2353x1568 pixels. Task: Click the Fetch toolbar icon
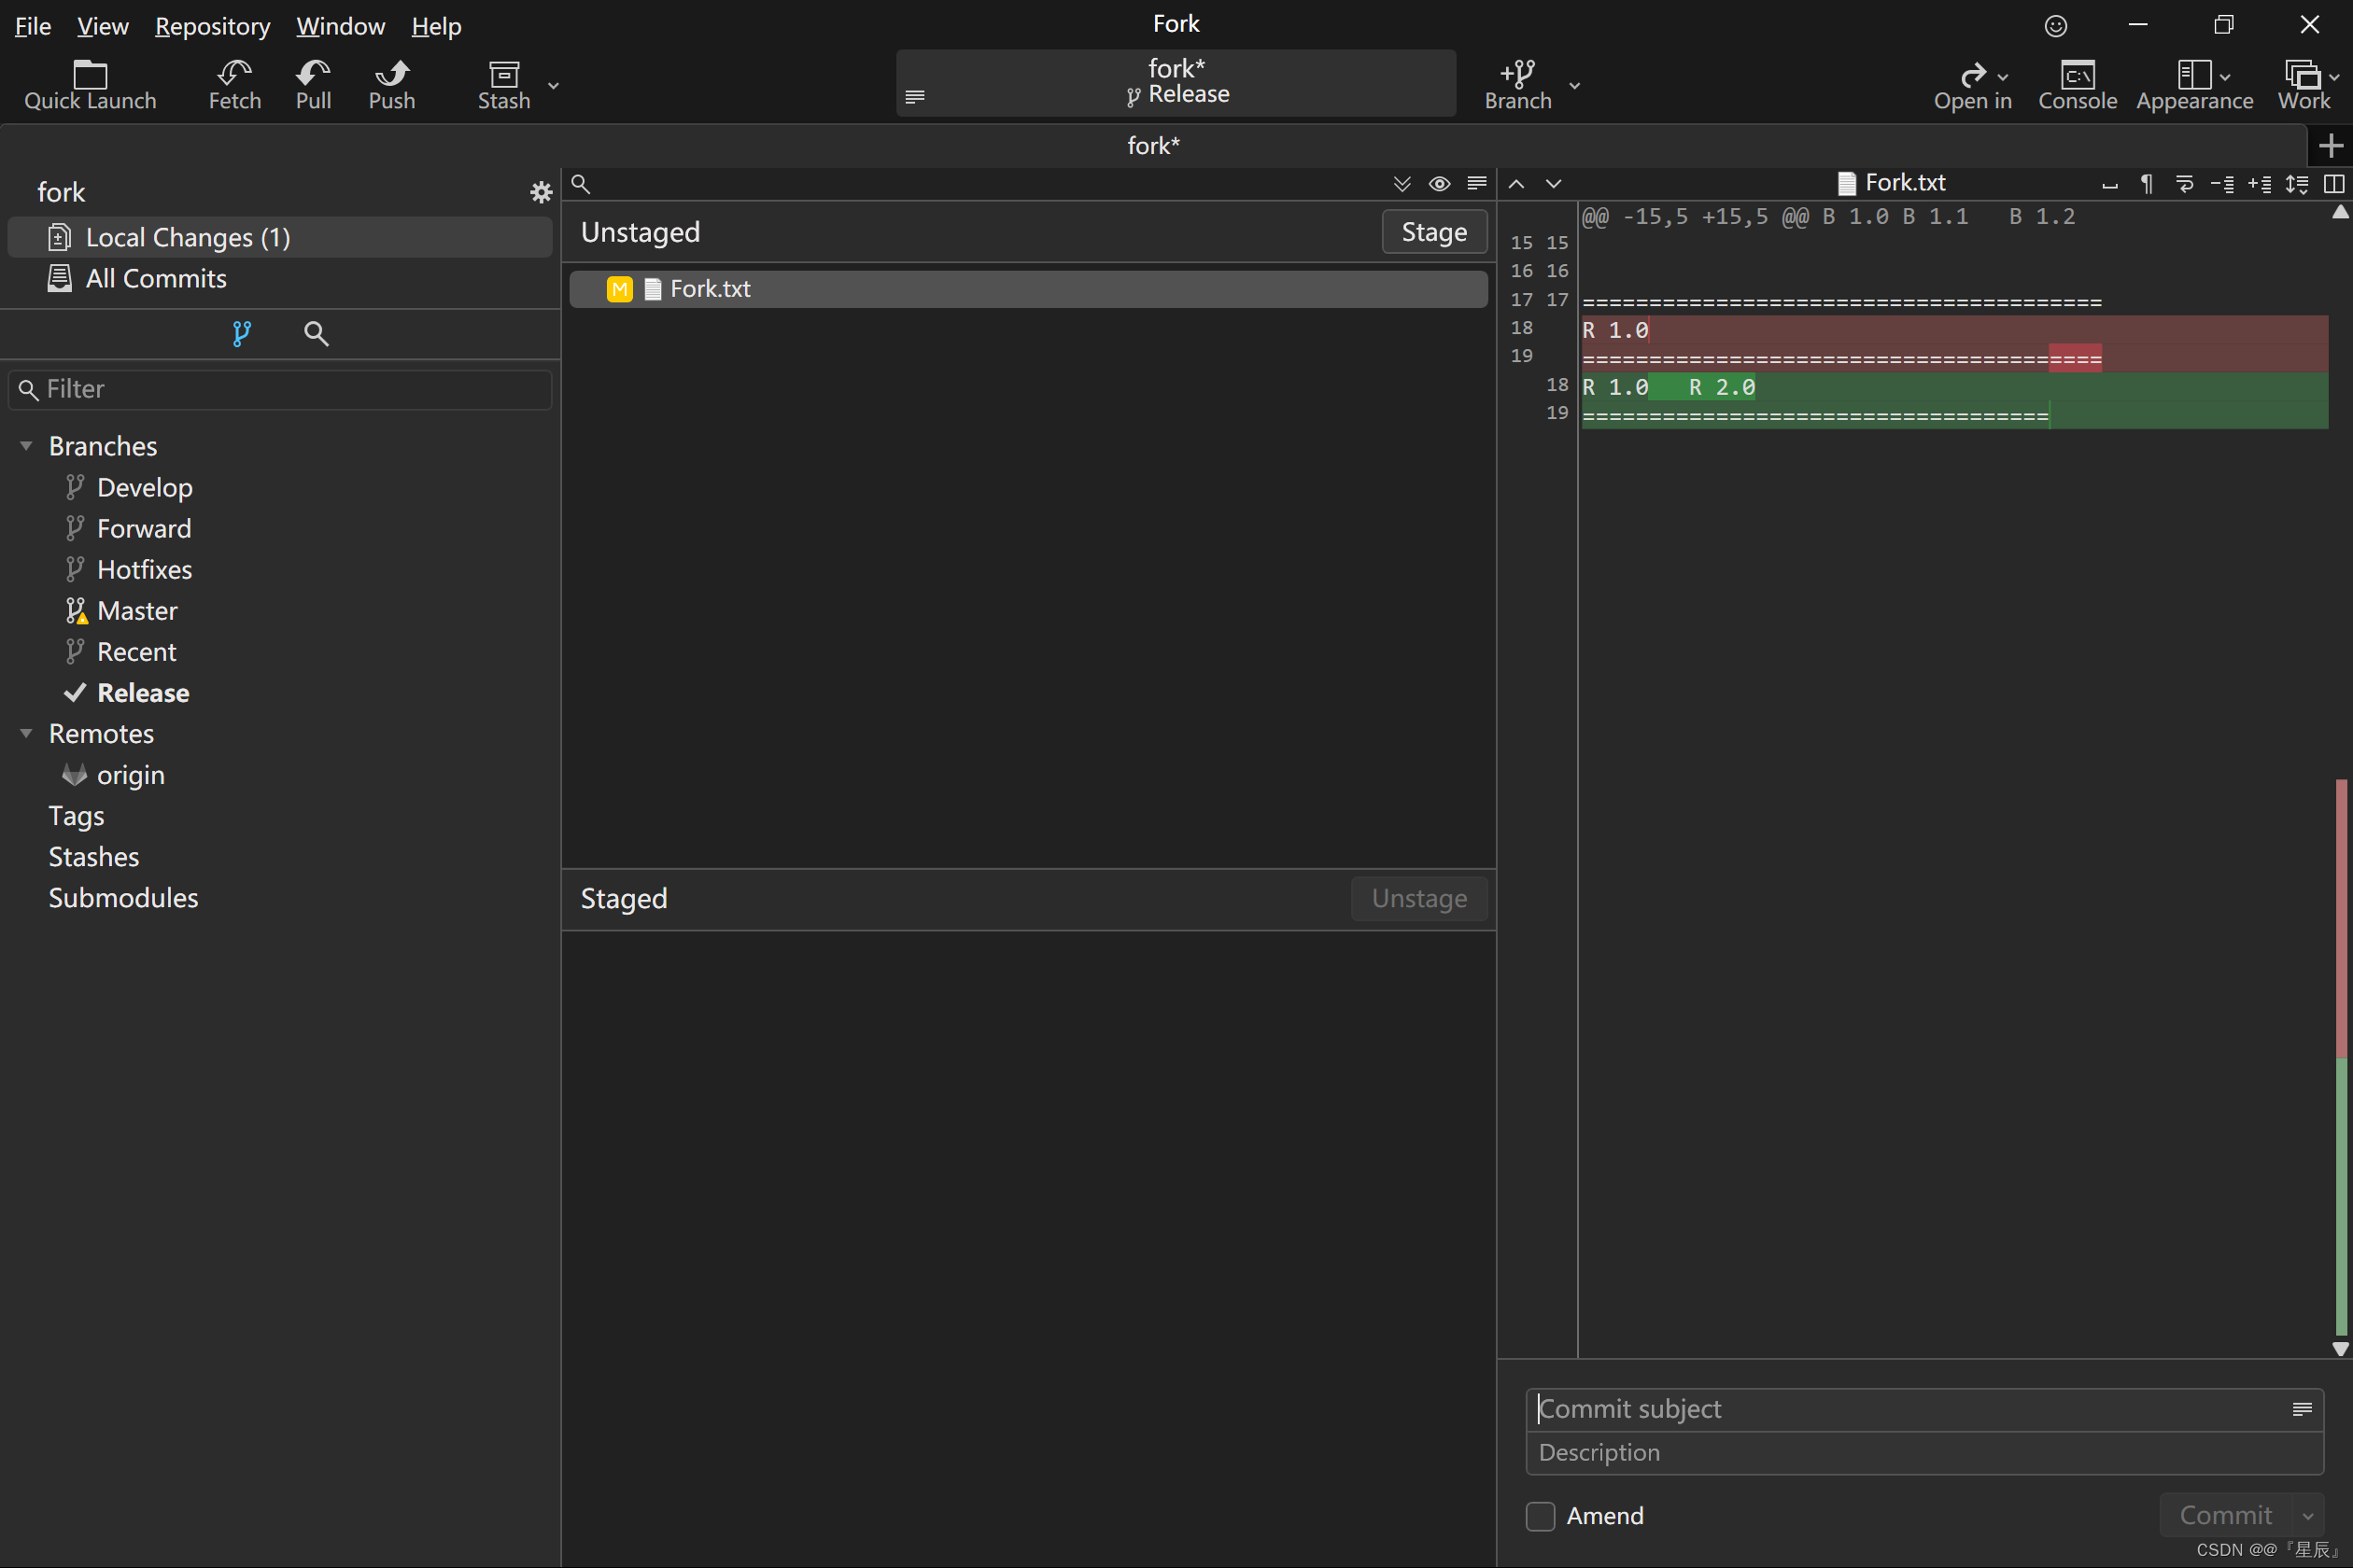click(x=234, y=74)
